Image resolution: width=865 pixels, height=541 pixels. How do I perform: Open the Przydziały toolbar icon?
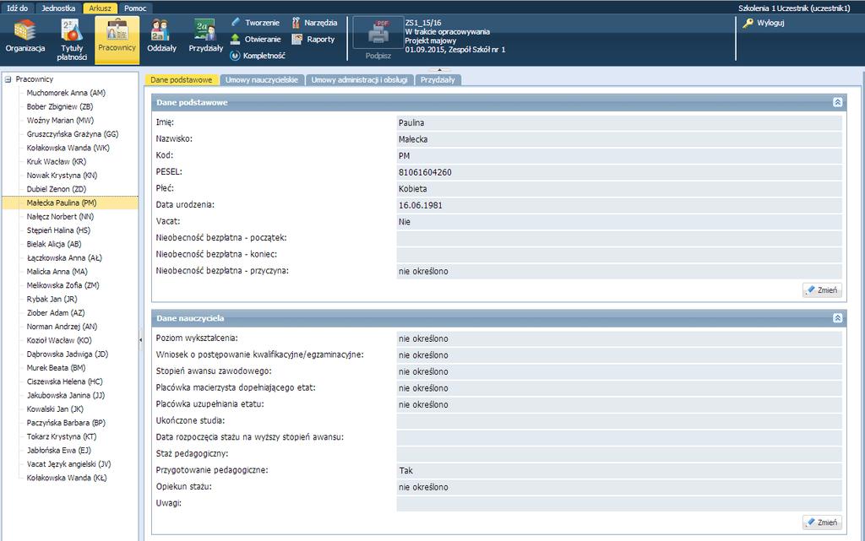click(206, 36)
